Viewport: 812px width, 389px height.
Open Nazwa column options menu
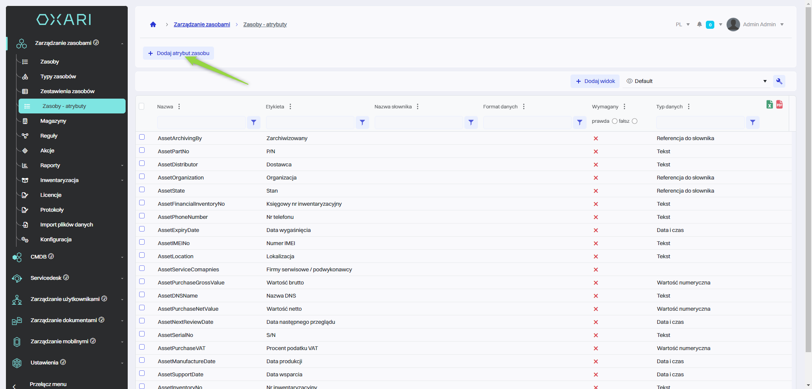(x=179, y=107)
